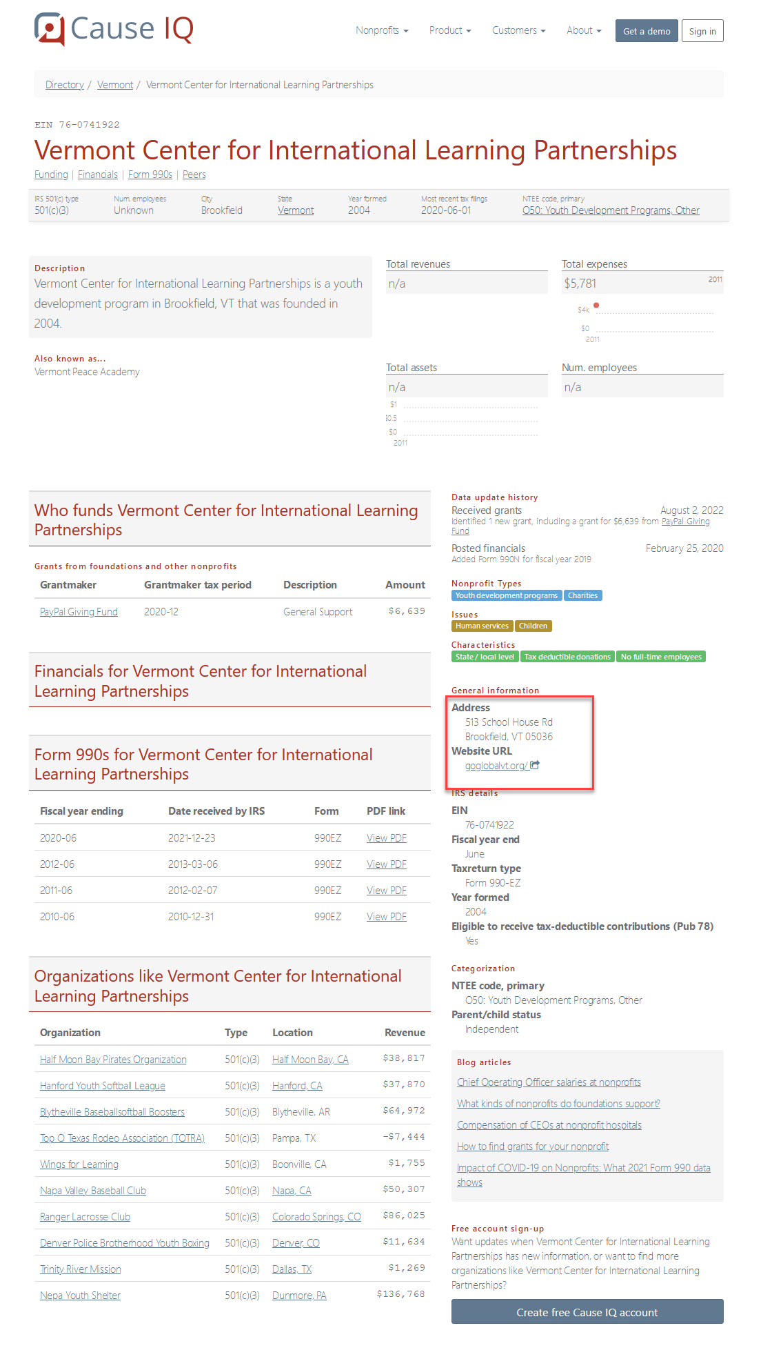Image resolution: width=772 pixels, height=1359 pixels.
Task: Open Dallas, TX location link
Action: click(x=292, y=1269)
